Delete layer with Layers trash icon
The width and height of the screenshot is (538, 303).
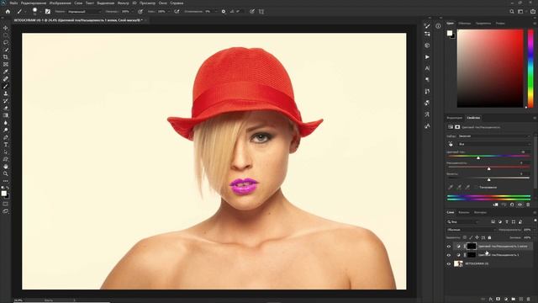529,299
